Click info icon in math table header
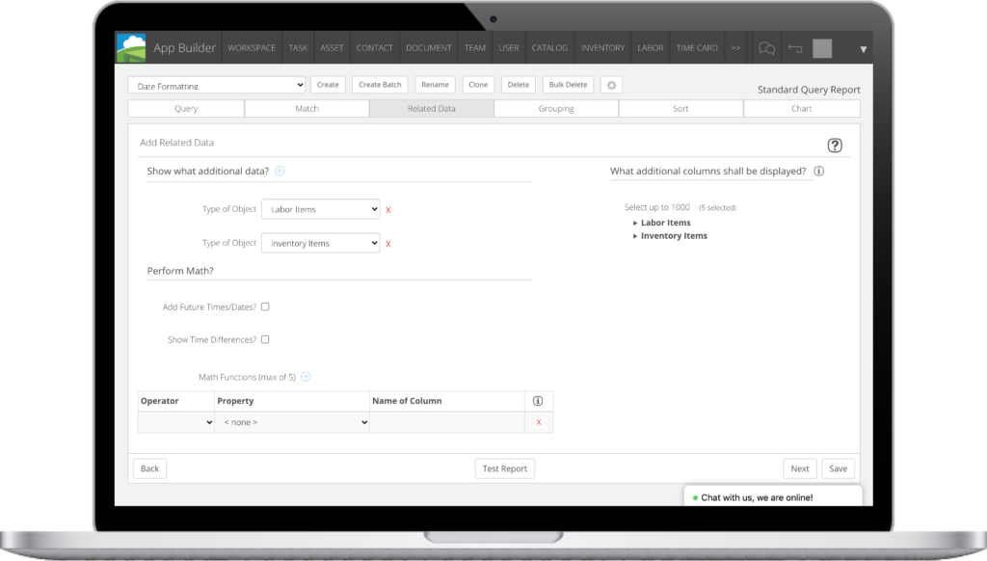Image resolution: width=987 pixels, height=561 pixels. 538,401
